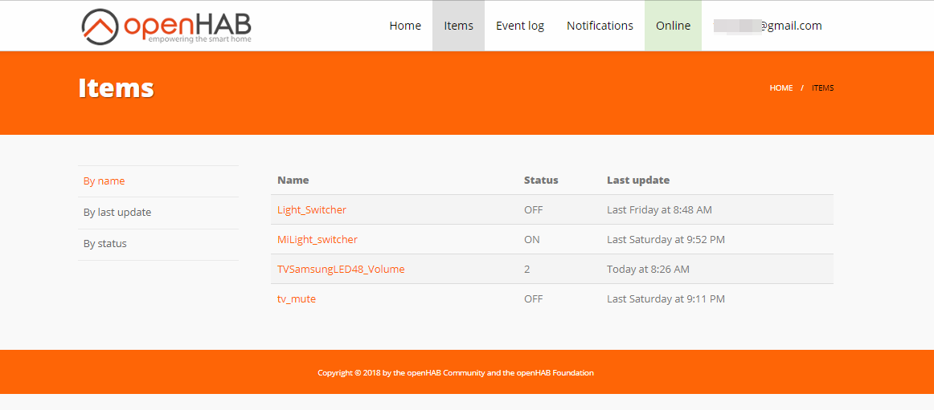Click the OFF status of tv_mute

tap(533, 299)
